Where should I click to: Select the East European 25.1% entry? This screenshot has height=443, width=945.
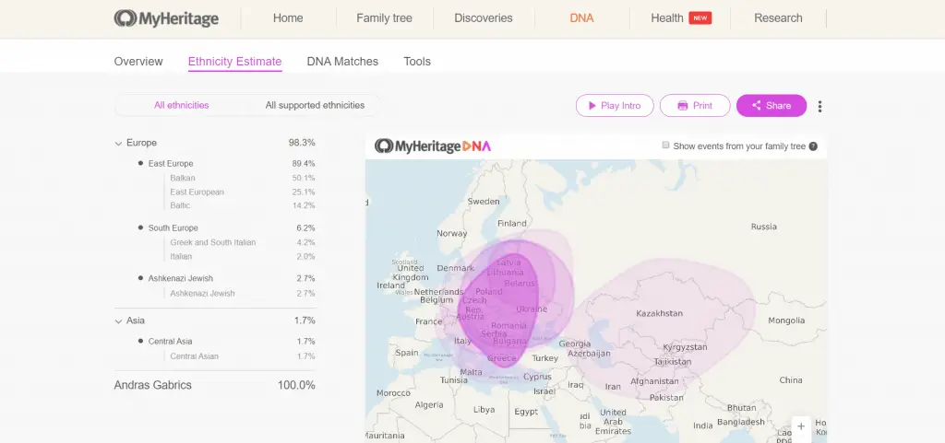243,192
